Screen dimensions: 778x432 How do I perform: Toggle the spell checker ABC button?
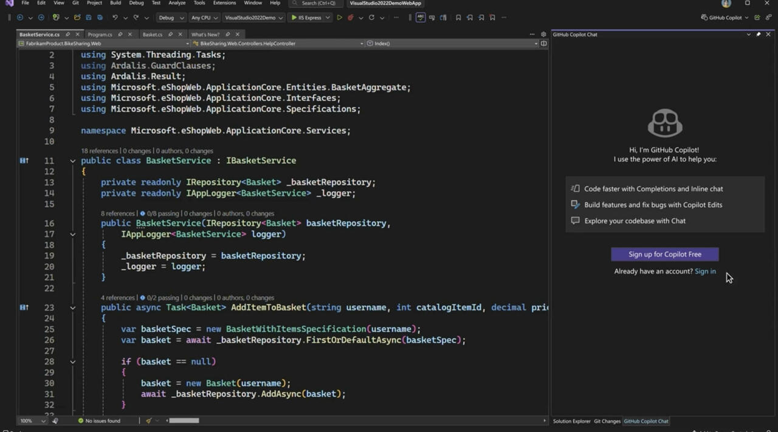coord(421,18)
